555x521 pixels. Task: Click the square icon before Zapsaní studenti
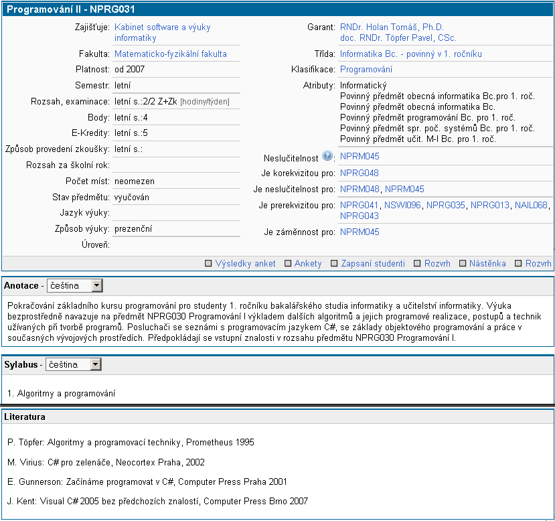click(335, 264)
